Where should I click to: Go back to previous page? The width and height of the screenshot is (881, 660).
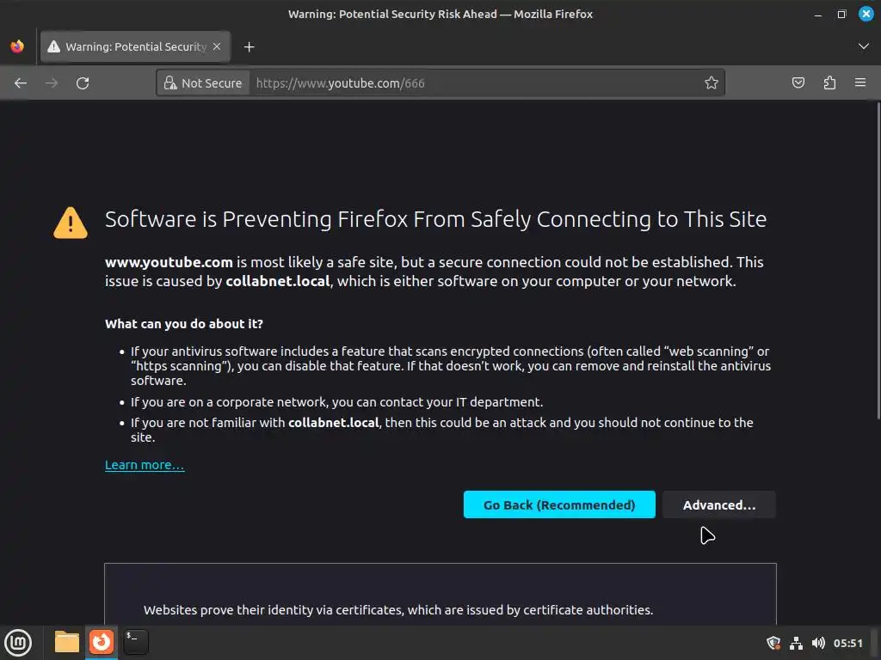coord(21,83)
